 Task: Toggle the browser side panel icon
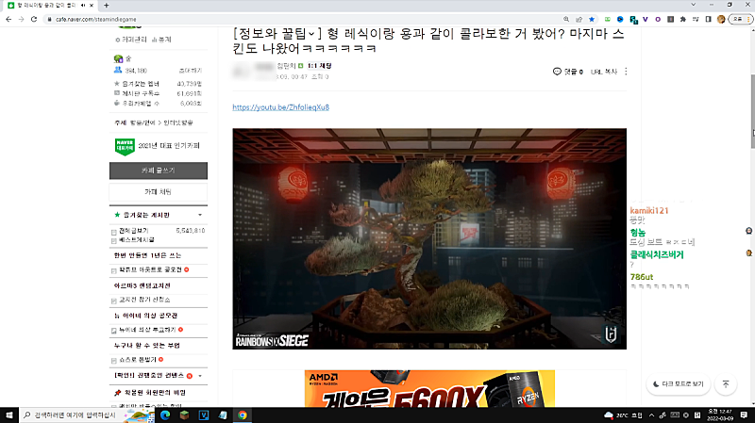click(709, 19)
